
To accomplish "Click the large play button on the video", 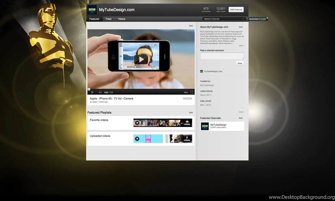I will coord(141,59).
